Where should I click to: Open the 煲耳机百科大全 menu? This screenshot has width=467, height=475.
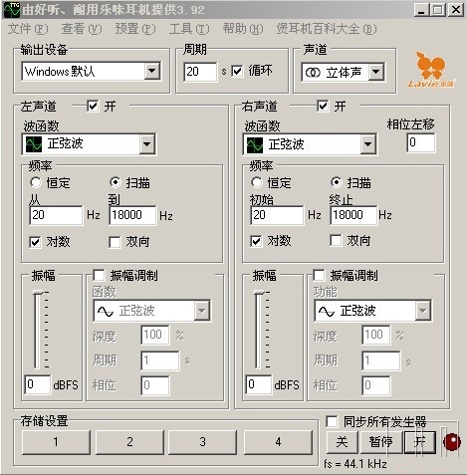[327, 29]
